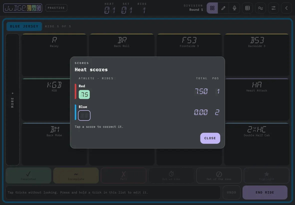The image size is (295, 205).
Task: Select the Backside 3 trick tile
Action: (256, 55)
